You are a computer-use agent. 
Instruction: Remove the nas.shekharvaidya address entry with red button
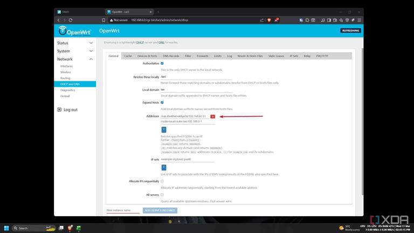[212, 116]
